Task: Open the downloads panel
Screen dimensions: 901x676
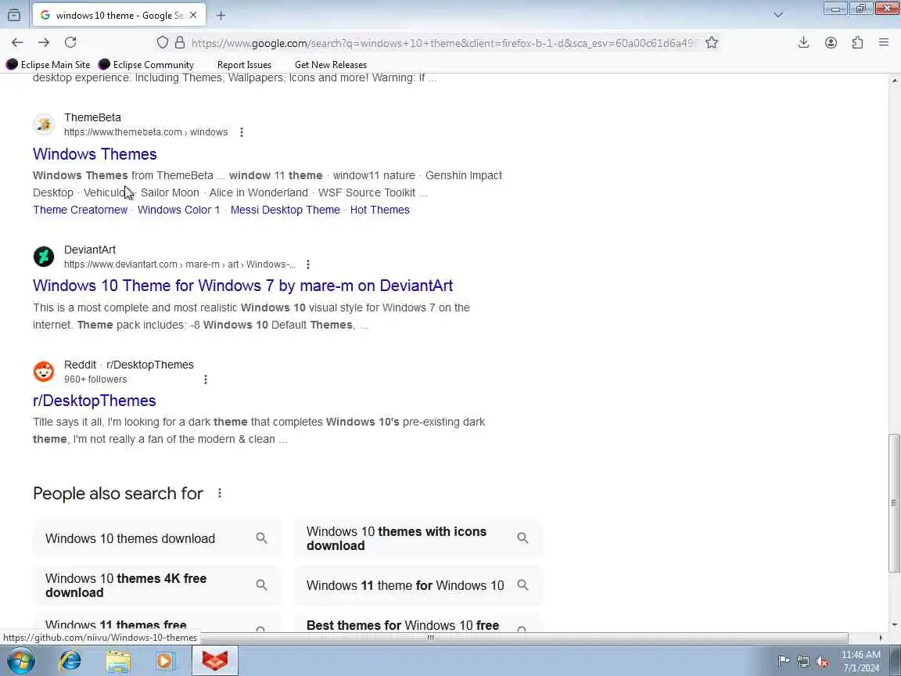Action: (803, 42)
